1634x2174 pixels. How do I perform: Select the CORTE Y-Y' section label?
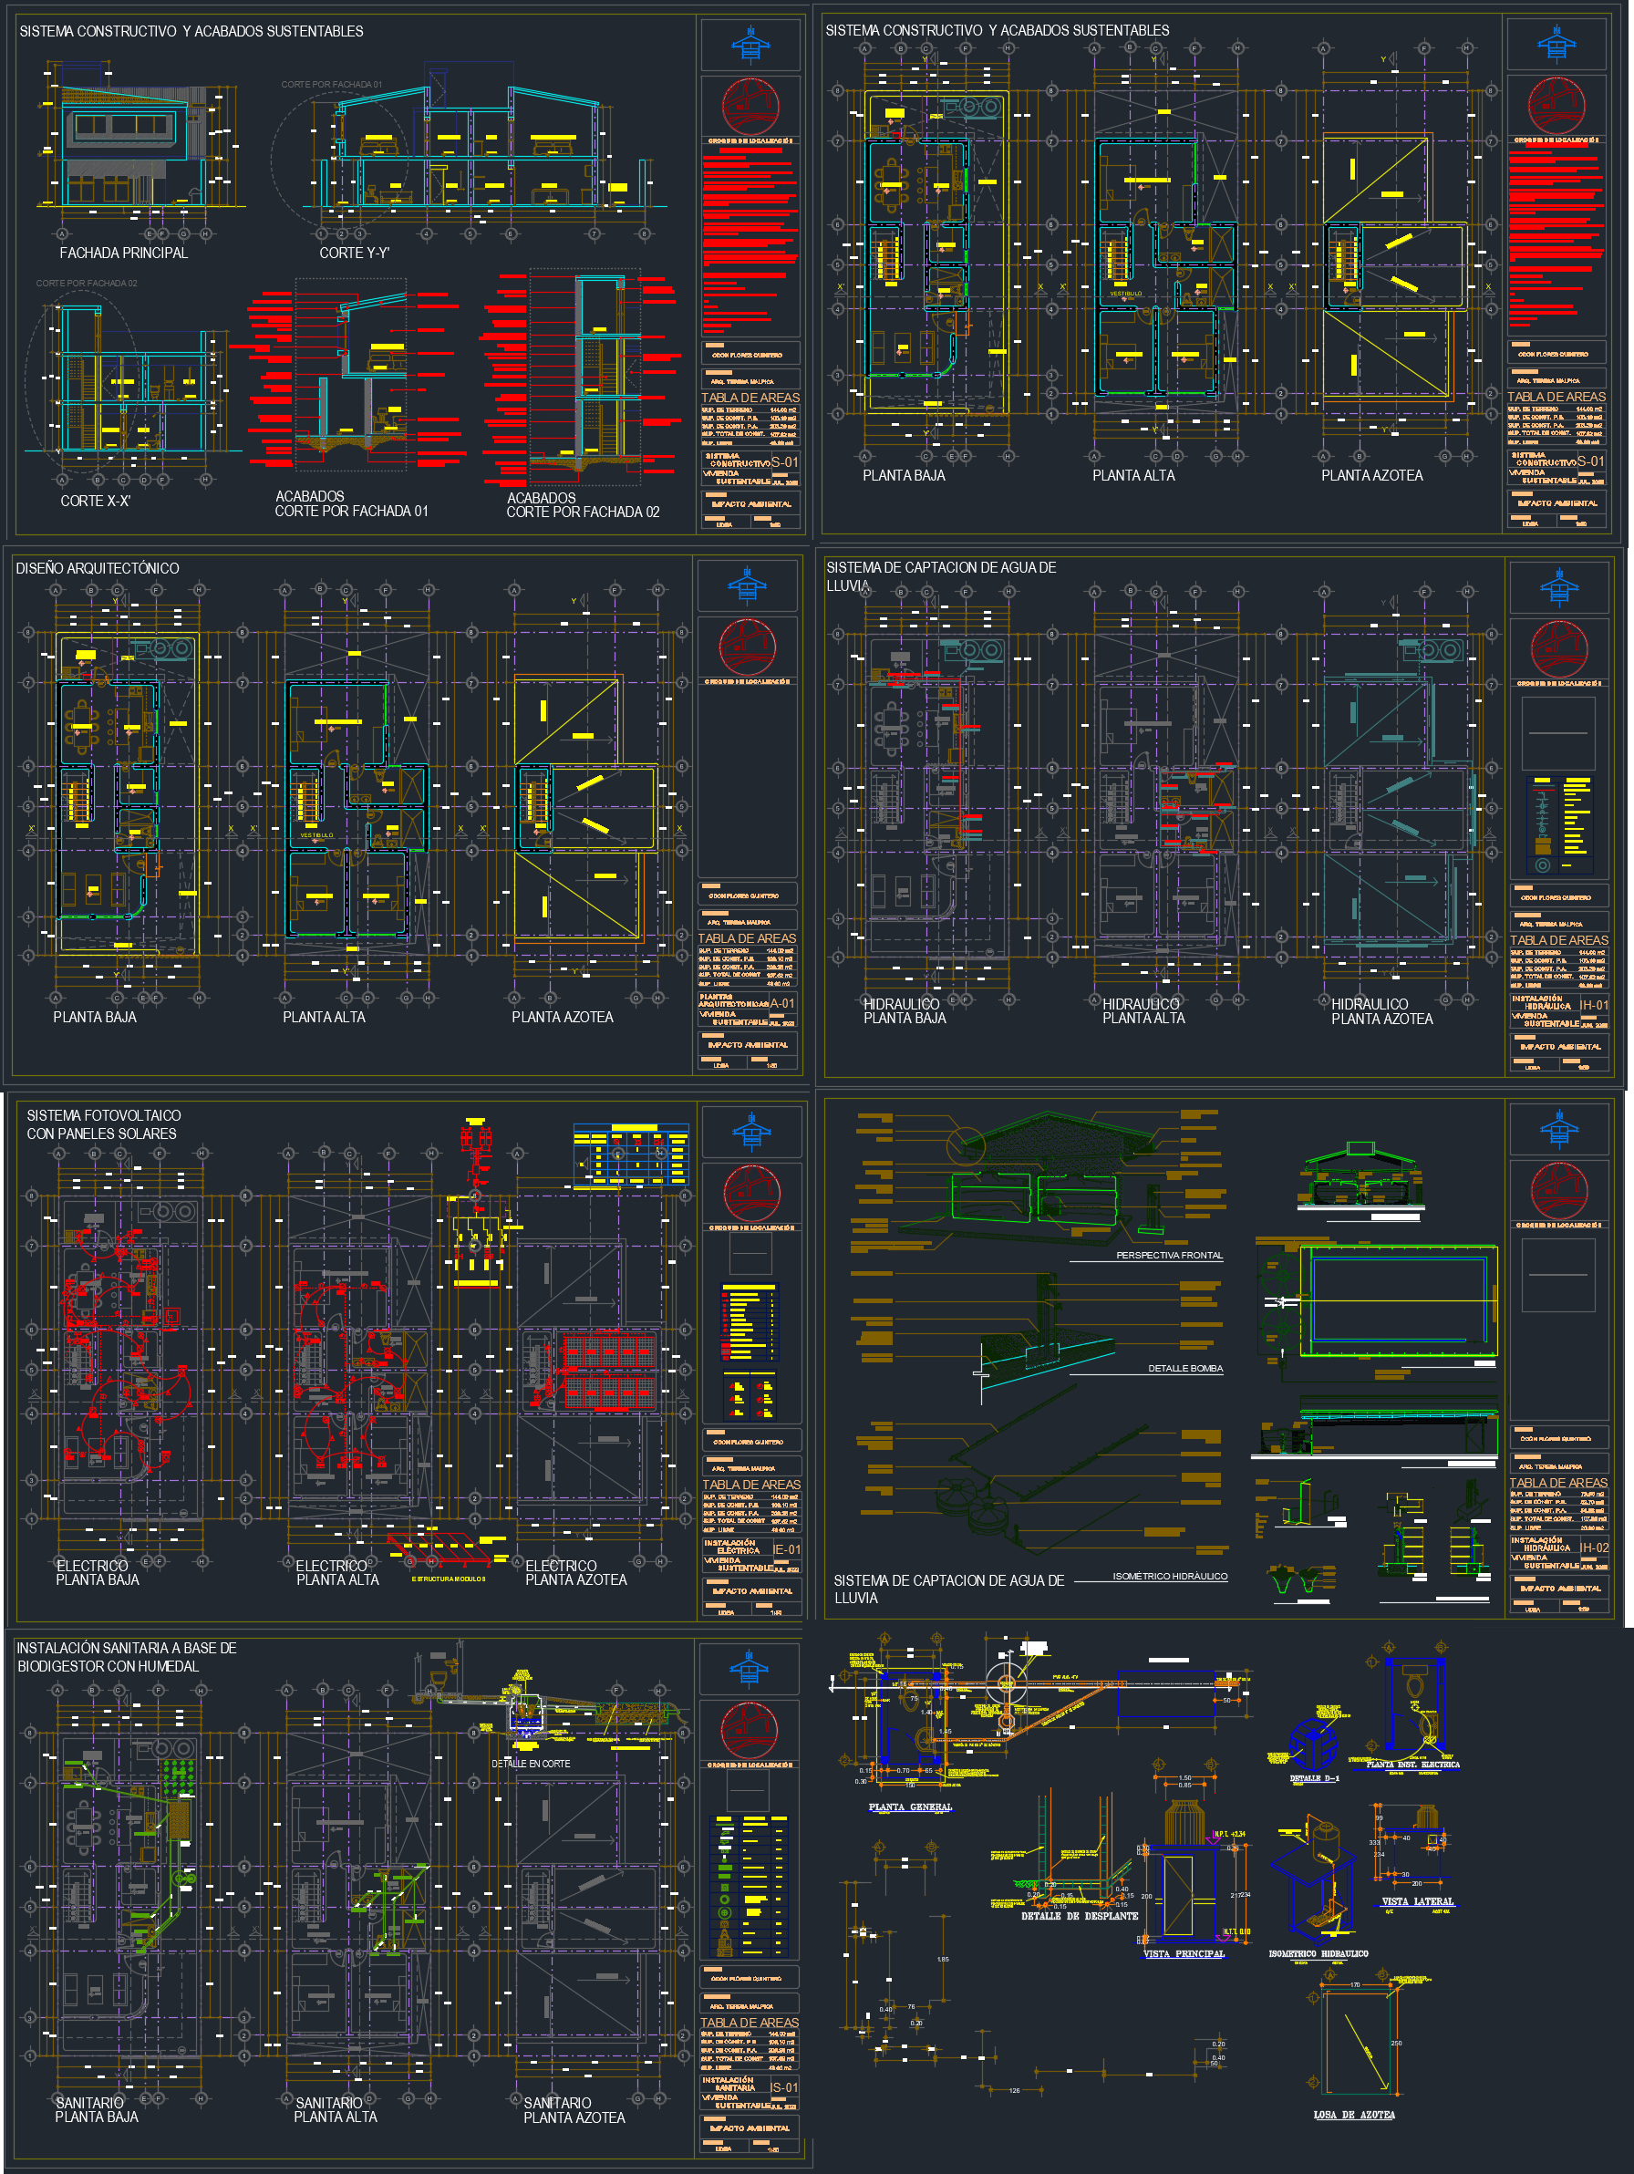pos(354,253)
